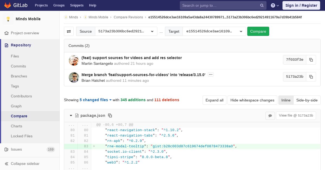Copy commit SHA 7f033f3e
This screenshot has height=170, width=325.
311,60
